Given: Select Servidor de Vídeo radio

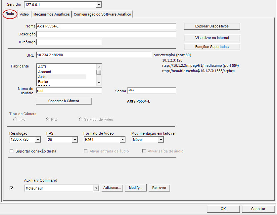Looking at the screenshot, I should click(x=80, y=119).
